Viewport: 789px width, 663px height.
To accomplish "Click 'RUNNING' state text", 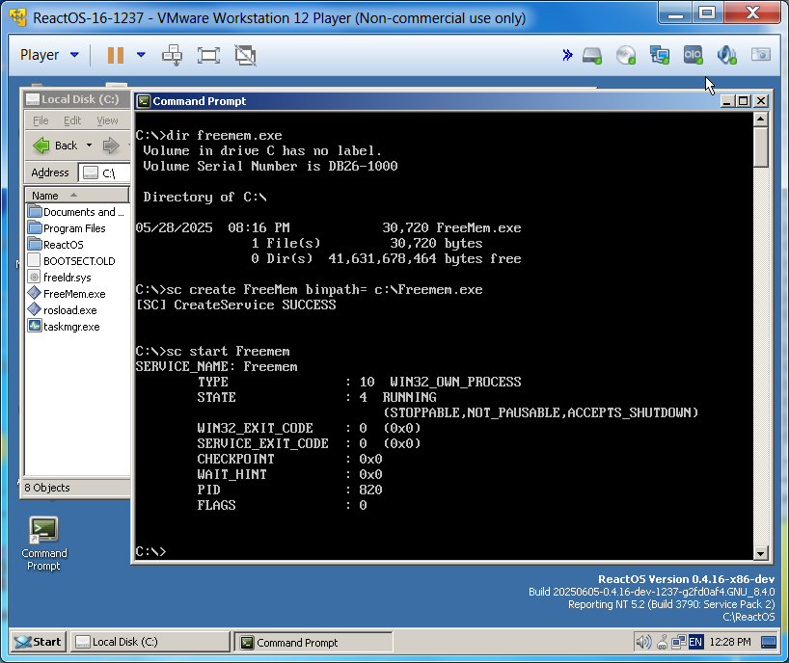I will point(410,397).
